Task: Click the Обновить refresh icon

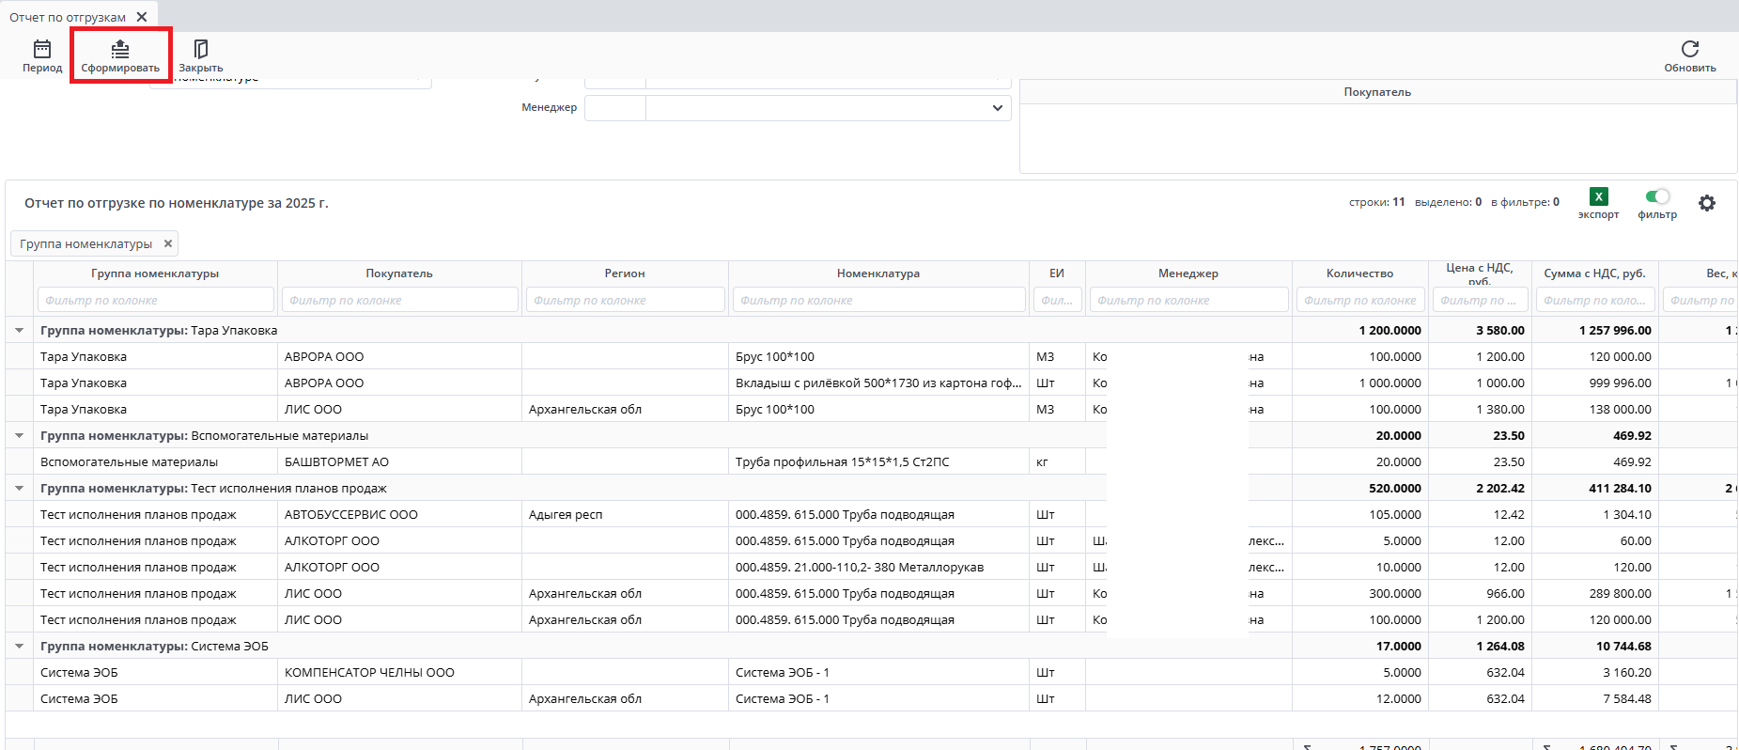Action: (x=1689, y=50)
